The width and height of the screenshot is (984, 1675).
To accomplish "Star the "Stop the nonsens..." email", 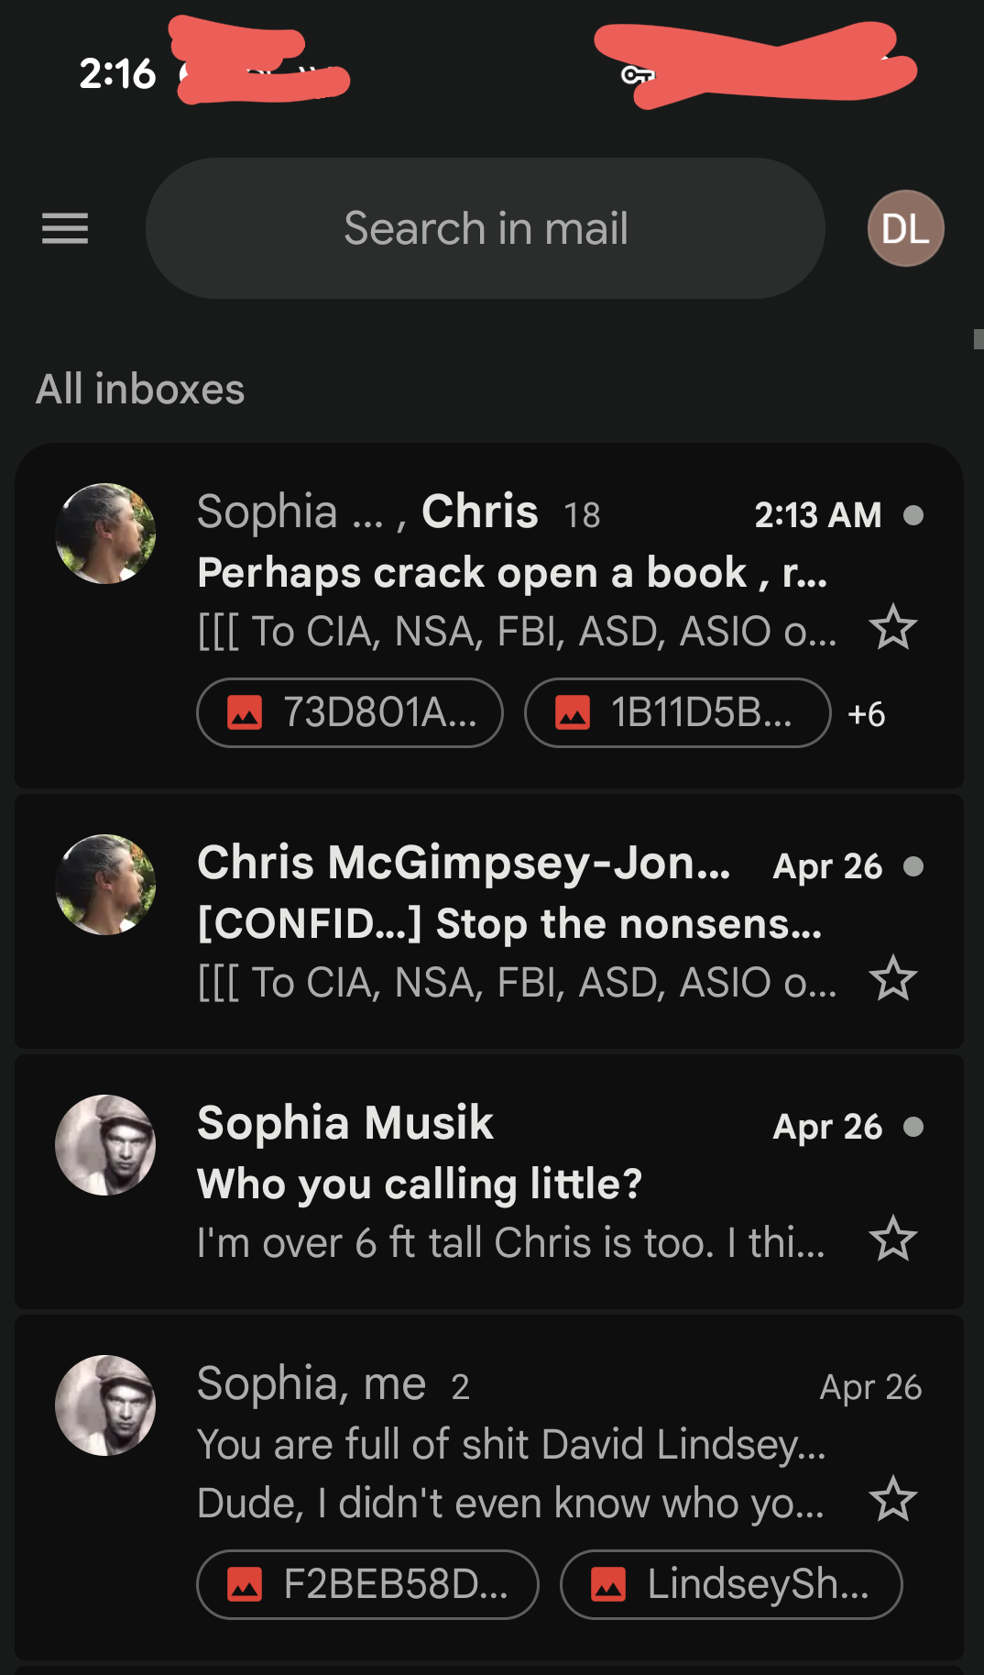I will coord(892,978).
